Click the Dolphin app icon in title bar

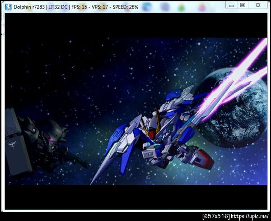coord(8,7)
